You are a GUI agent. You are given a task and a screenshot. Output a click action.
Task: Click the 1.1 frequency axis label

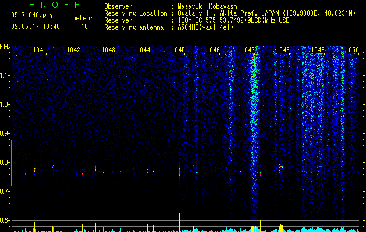point(5,75)
